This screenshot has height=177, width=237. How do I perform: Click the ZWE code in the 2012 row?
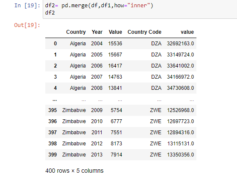[x=155, y=144]
